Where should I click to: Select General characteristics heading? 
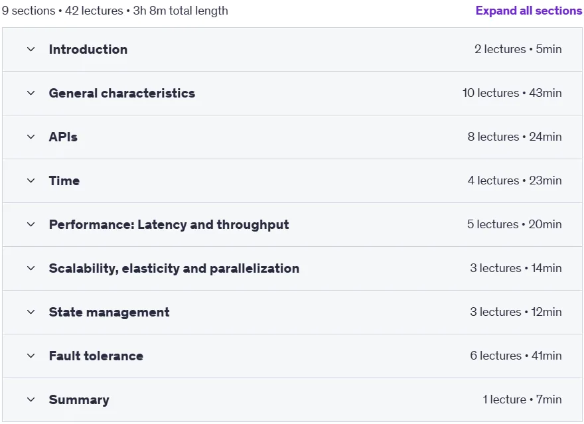[122, 93]
